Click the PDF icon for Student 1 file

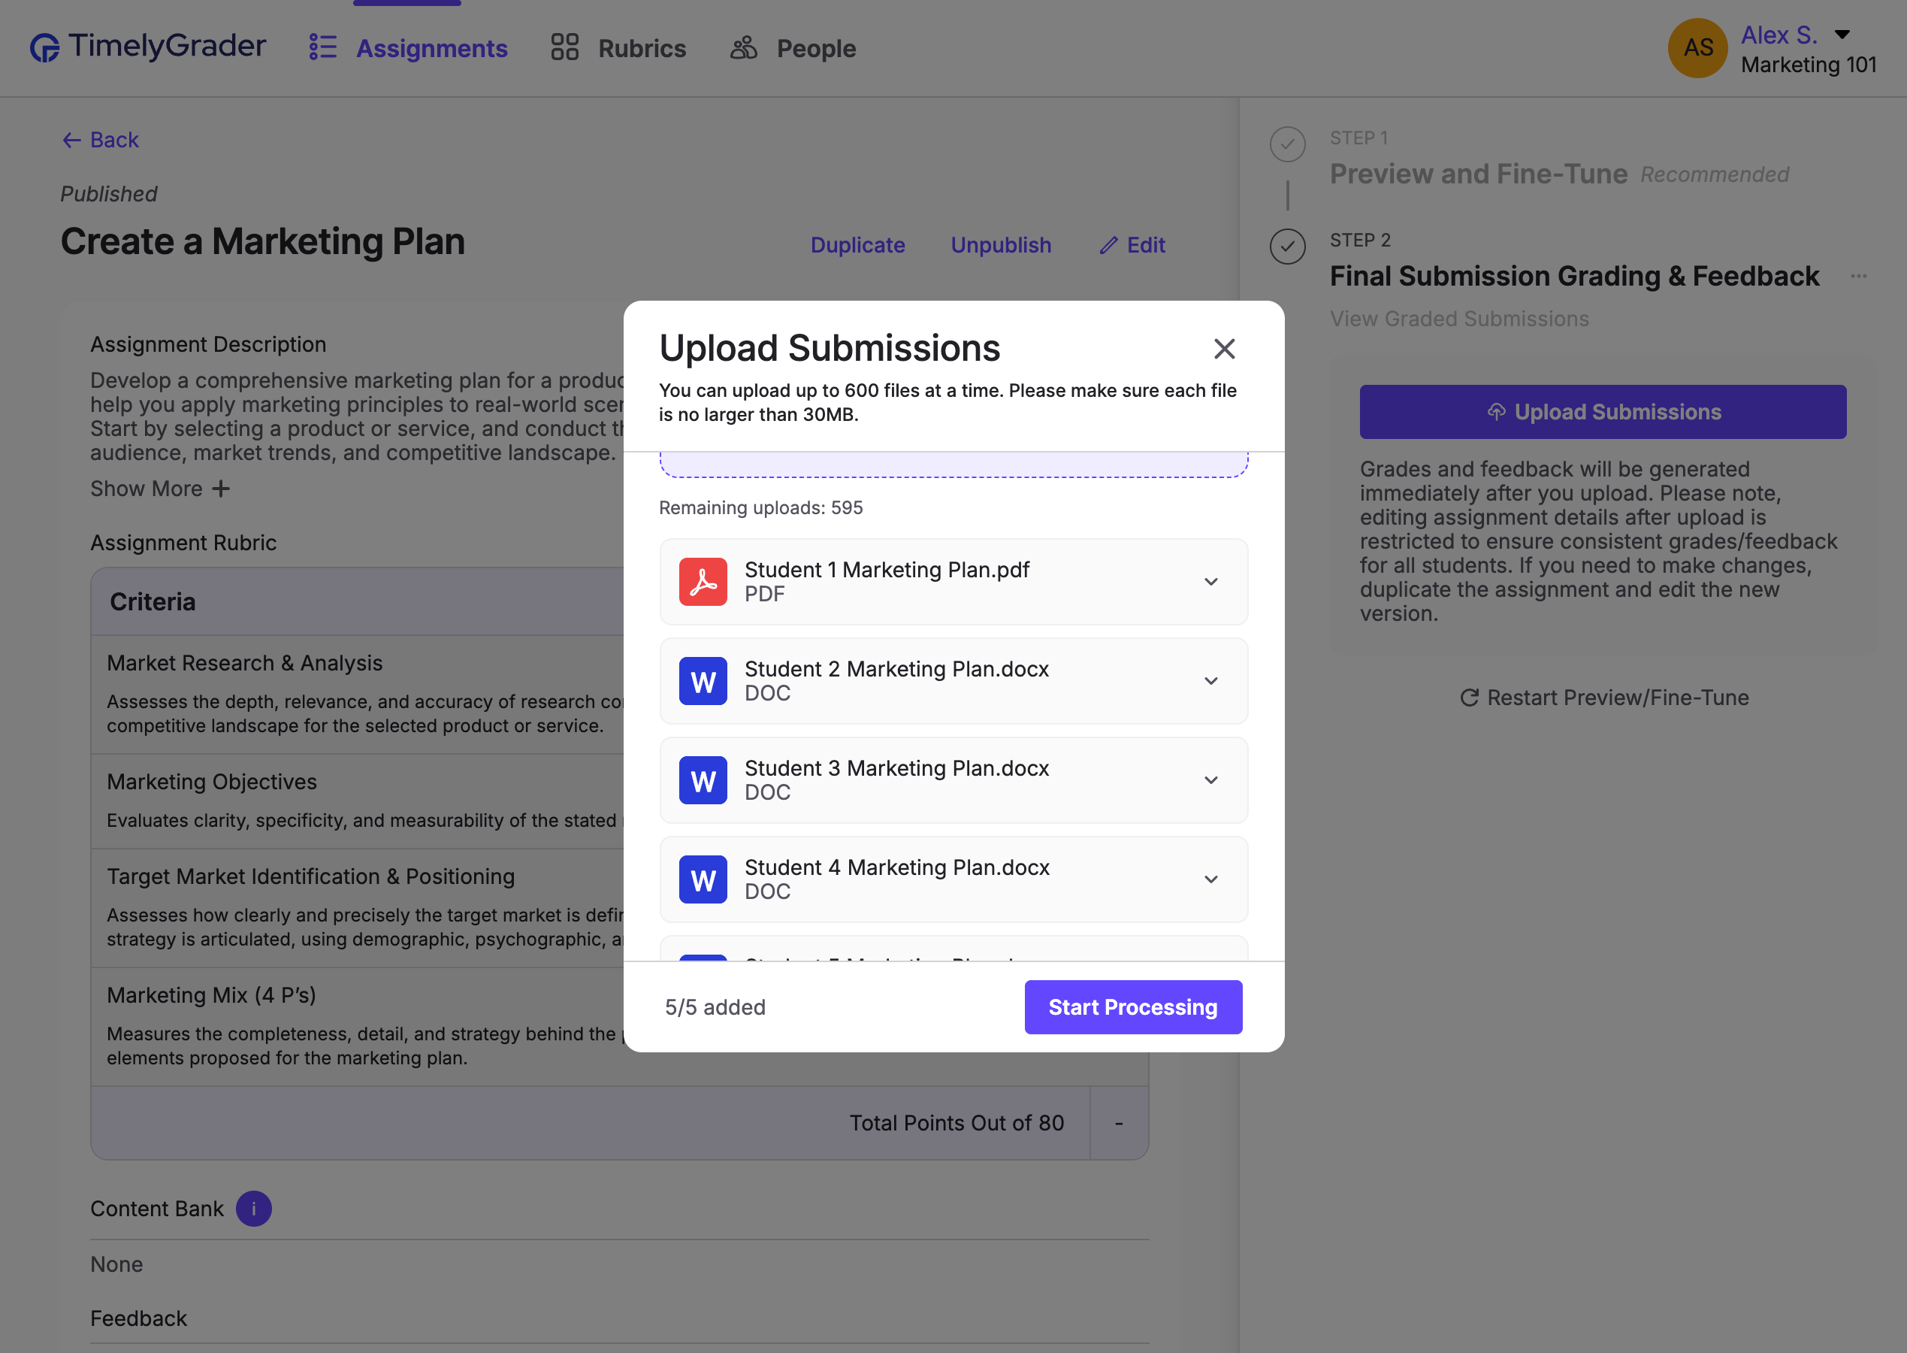(x=703, y=582)
